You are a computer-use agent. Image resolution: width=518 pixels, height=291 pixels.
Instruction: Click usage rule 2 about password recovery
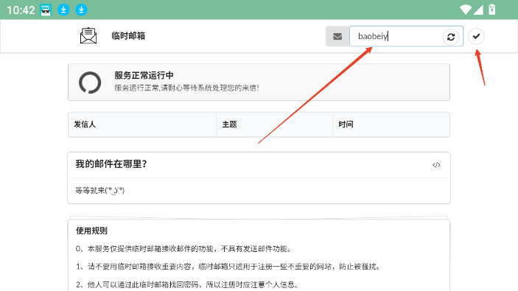point(188,284)
